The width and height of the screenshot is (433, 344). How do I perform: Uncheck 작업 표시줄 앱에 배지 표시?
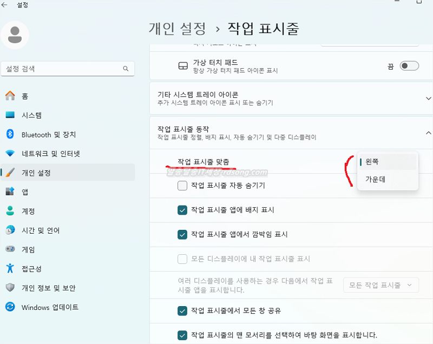(182, 211)
